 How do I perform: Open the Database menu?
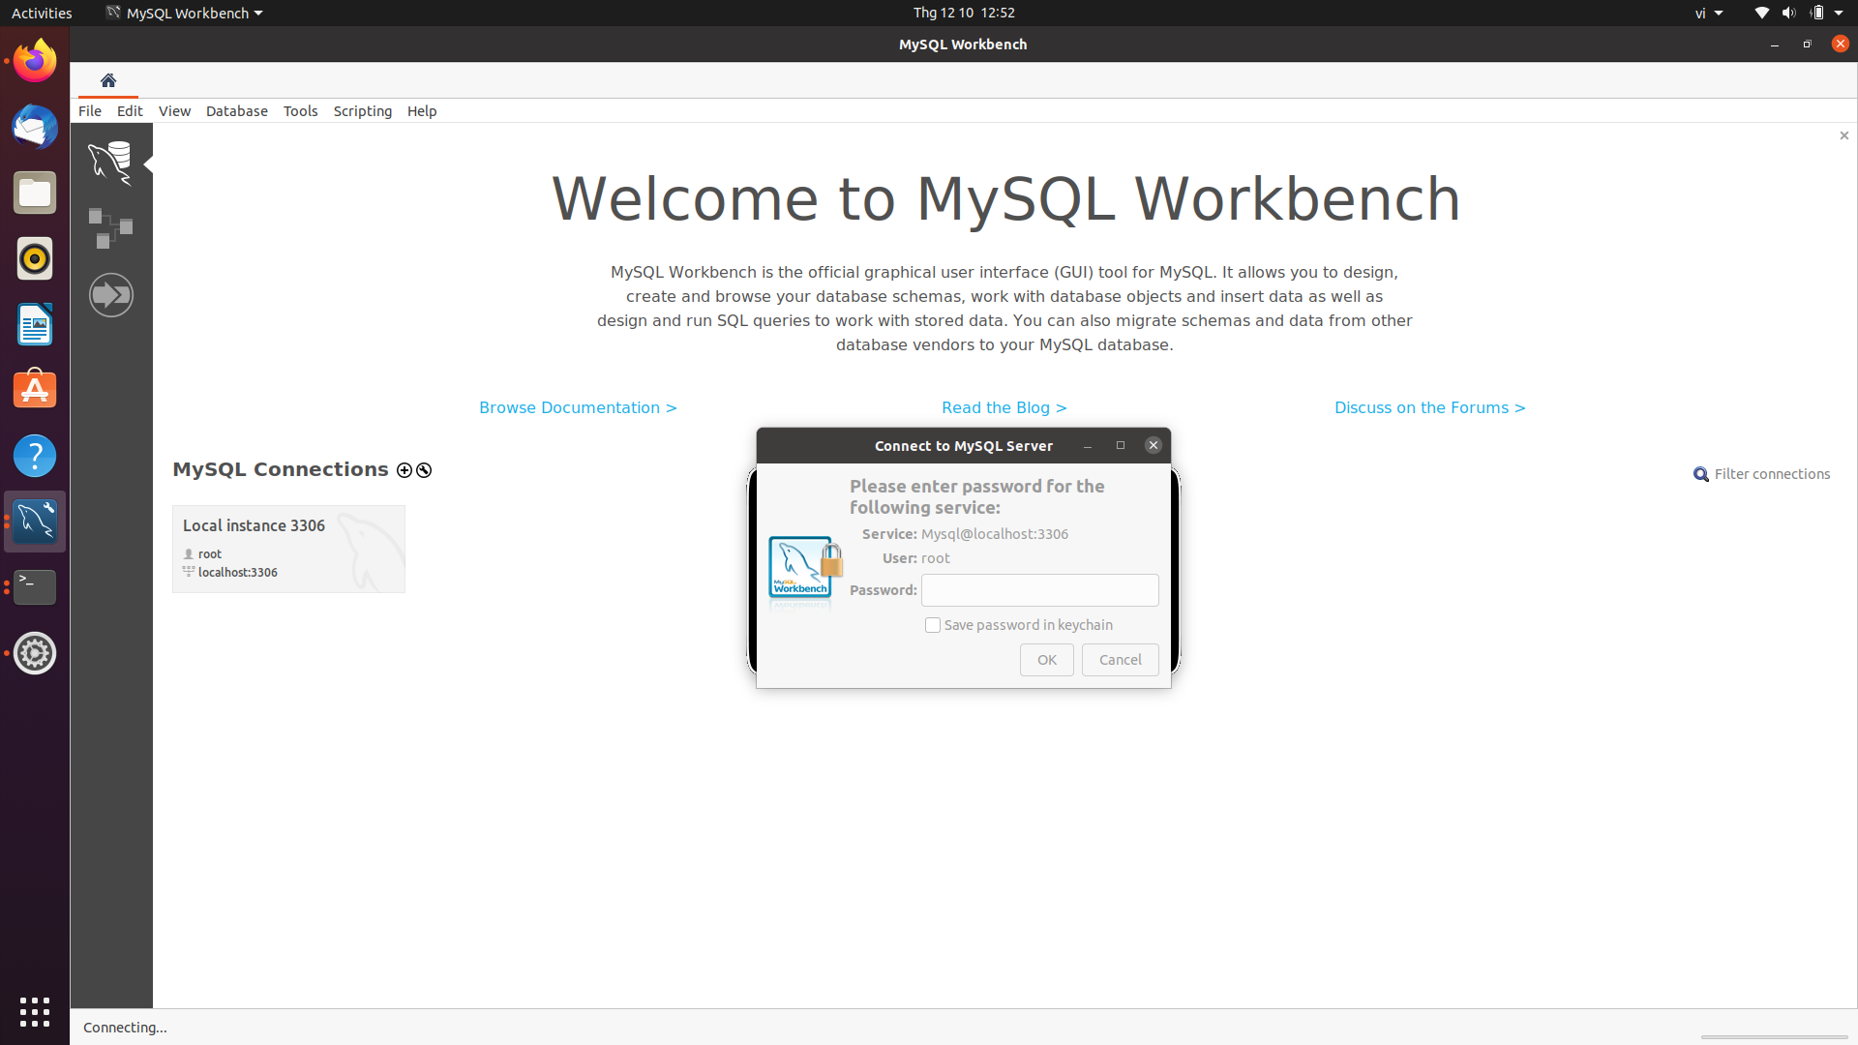(236, 110)
